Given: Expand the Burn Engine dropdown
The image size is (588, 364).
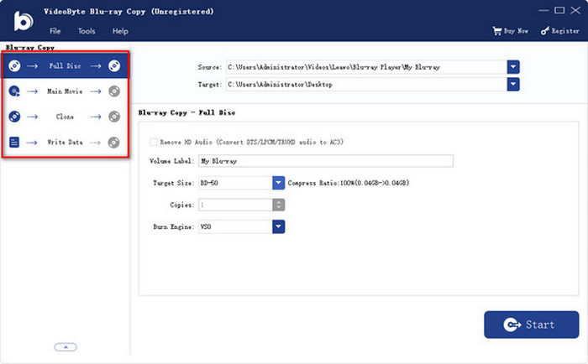Looking at the screenshot, I should [279, 226].
